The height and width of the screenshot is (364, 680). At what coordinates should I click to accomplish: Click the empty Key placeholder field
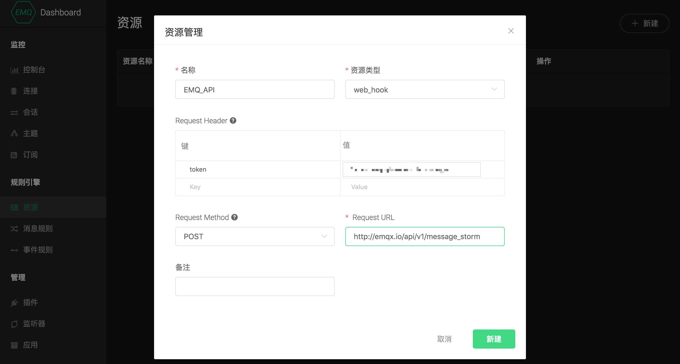point(258,187)
